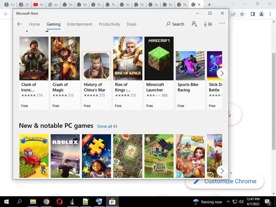Screen dimensions: 276x207
Task: Open the notification center icon
Action: tap(267, 202)
